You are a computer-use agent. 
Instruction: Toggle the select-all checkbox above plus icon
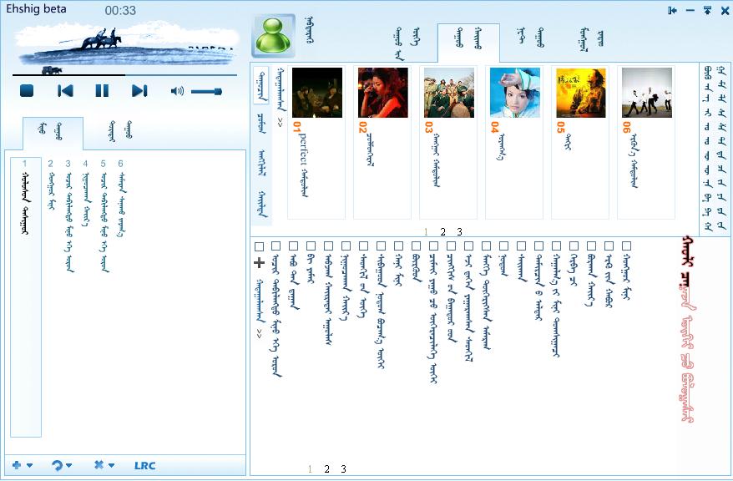click(x=259, y=246)
